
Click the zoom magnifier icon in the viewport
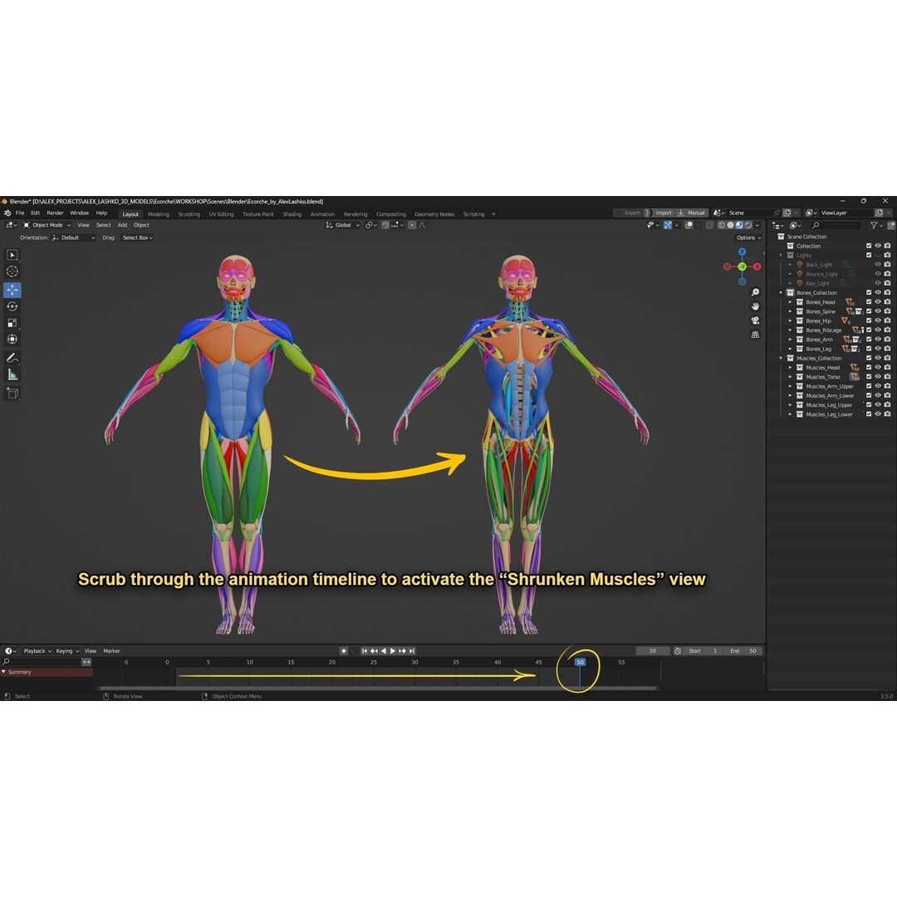coord(754,292)
